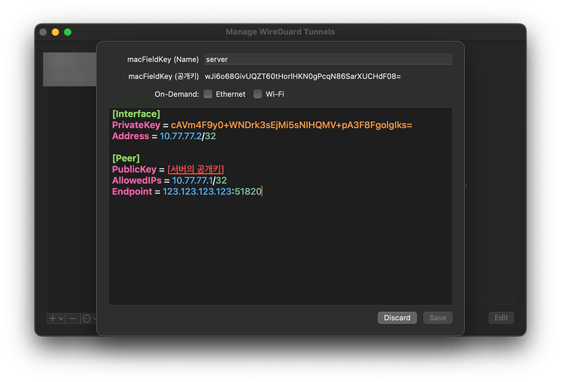Expand the dropdown chevron beside the ellipsis button

[95, 318]
